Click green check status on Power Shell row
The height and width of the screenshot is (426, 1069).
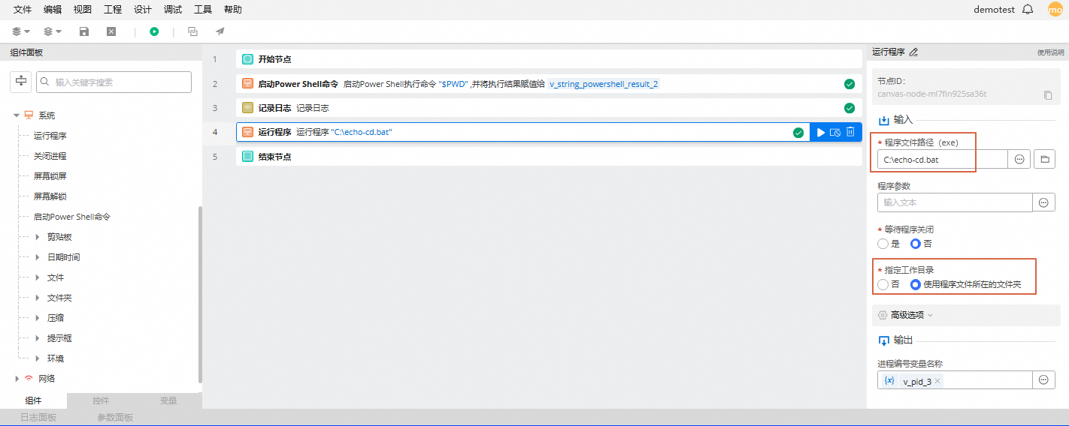point(849,84)
